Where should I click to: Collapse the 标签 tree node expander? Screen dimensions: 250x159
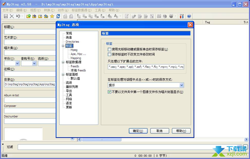click(x=63, y=46)
